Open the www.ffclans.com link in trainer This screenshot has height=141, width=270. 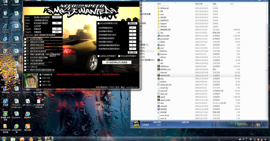pyautogui.click(x=132, y=87)
